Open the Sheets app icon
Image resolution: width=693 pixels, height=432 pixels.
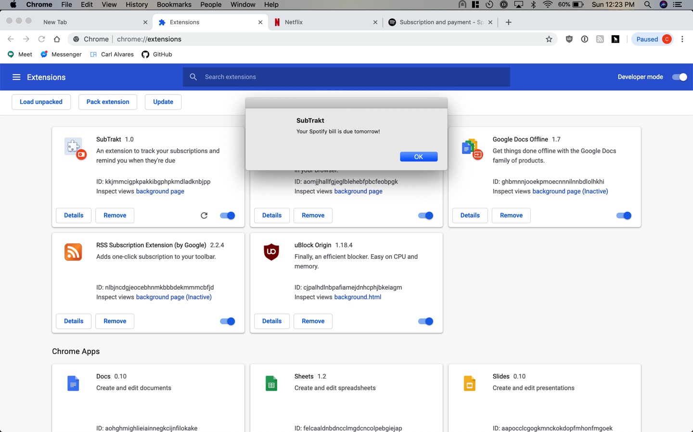tap(271, 383)
